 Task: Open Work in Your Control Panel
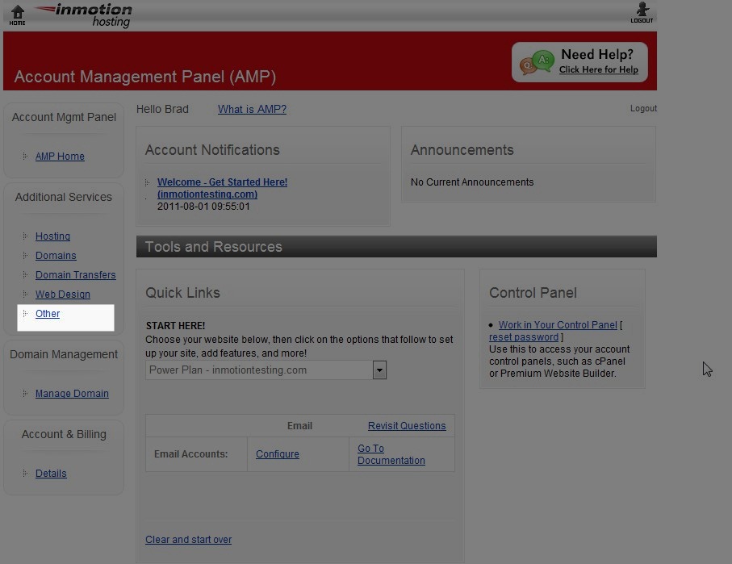558,325
